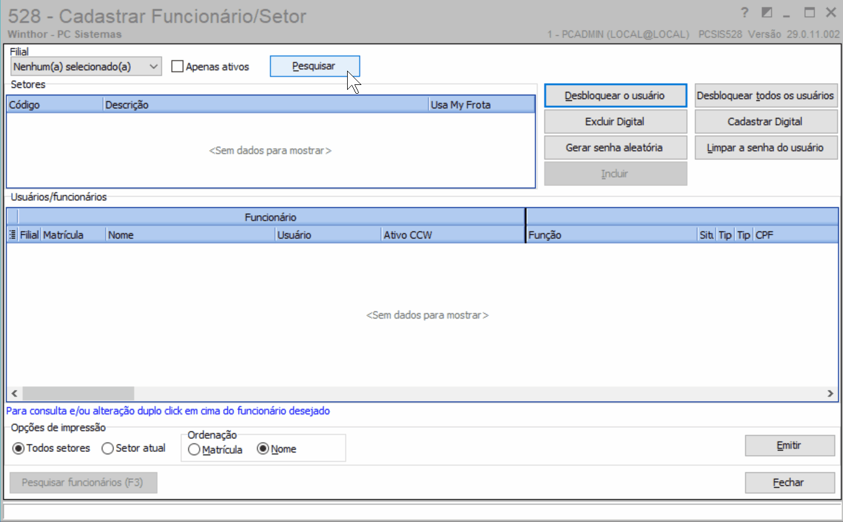
Task: Click Pesquisar funcionários (F3) button
Action: click(83, 483)
